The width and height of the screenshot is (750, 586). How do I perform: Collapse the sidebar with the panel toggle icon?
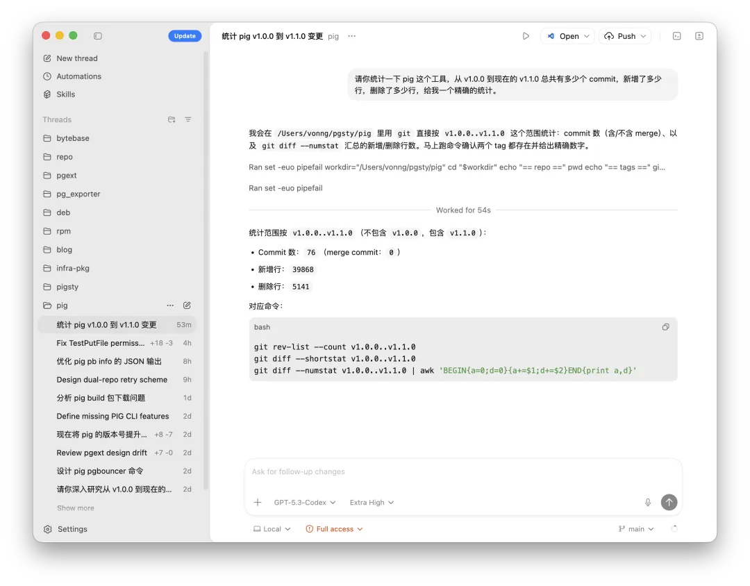point(97,35)
